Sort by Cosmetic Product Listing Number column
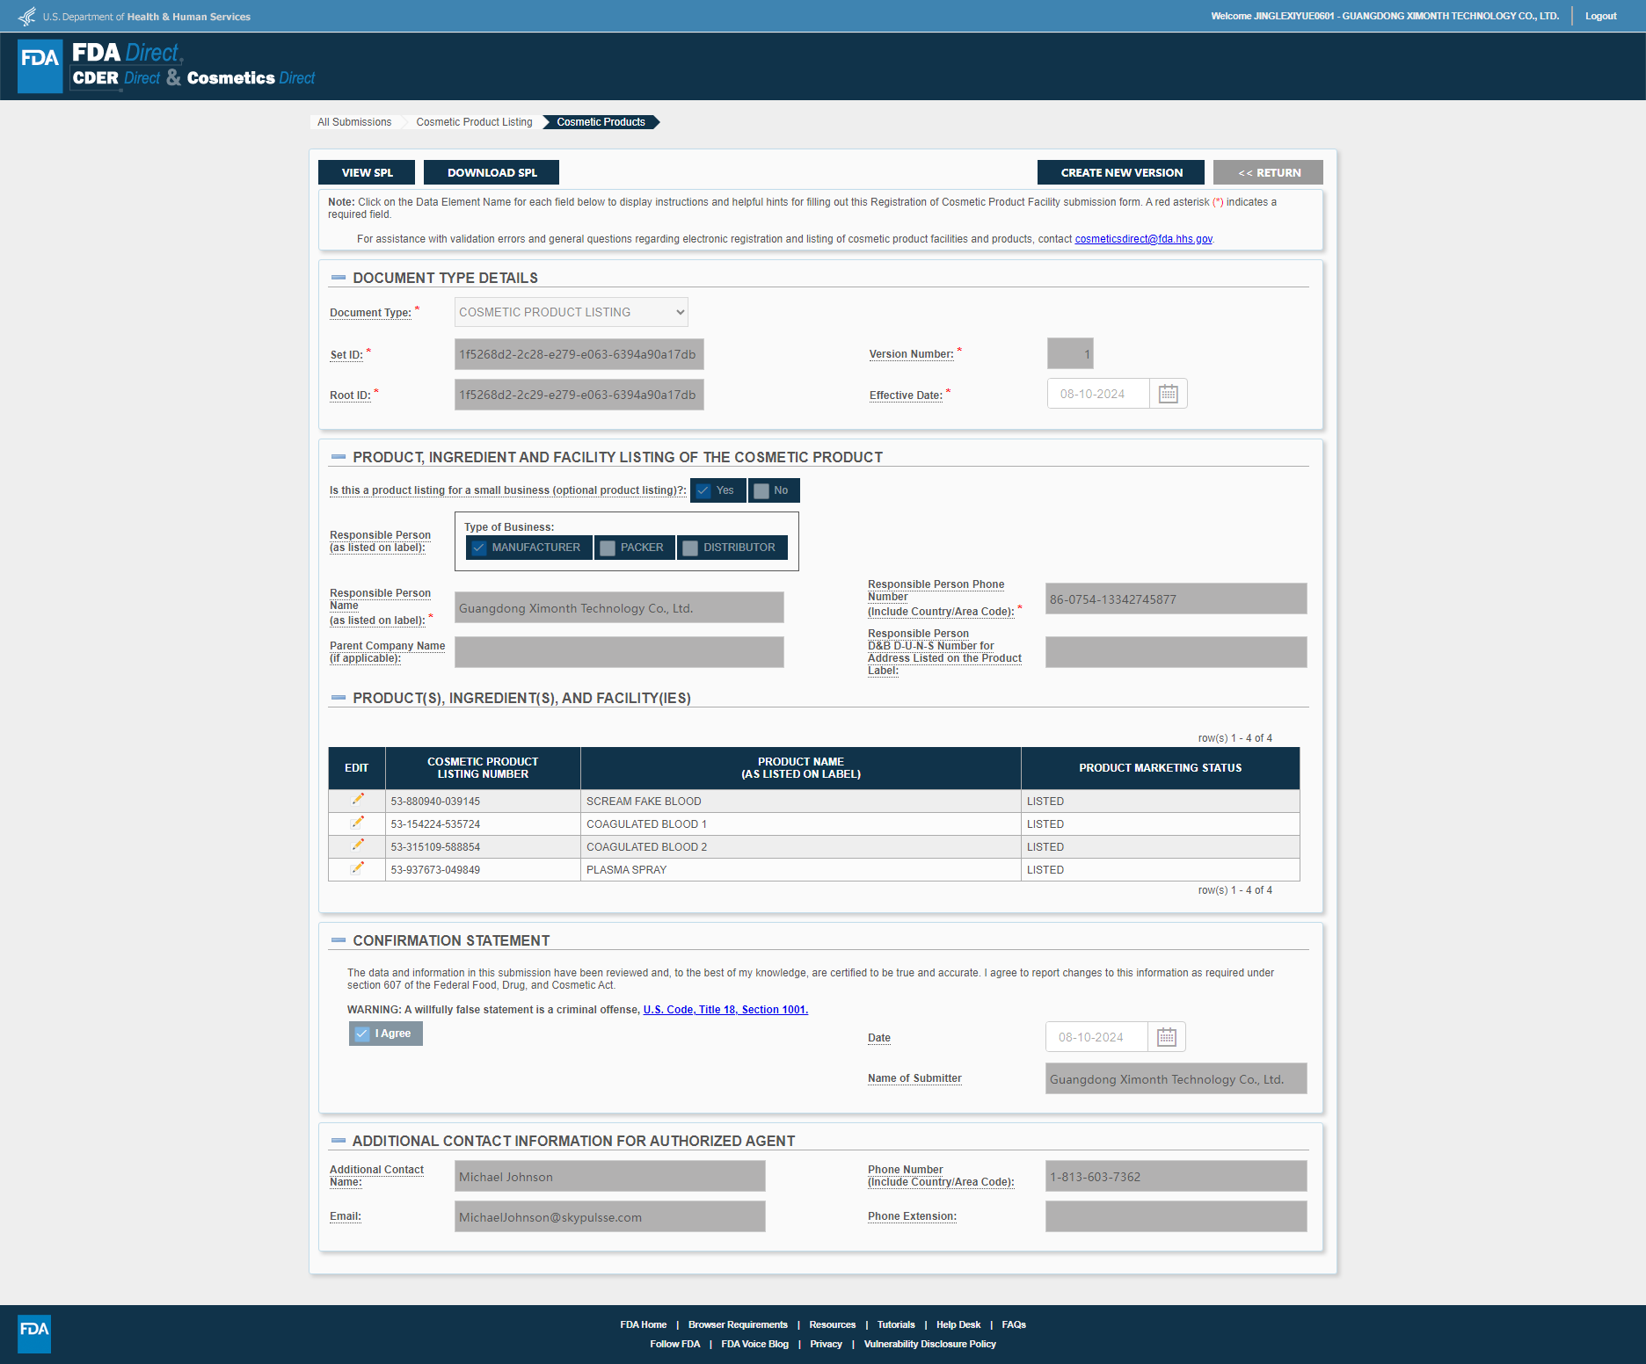 click(483, 768)
